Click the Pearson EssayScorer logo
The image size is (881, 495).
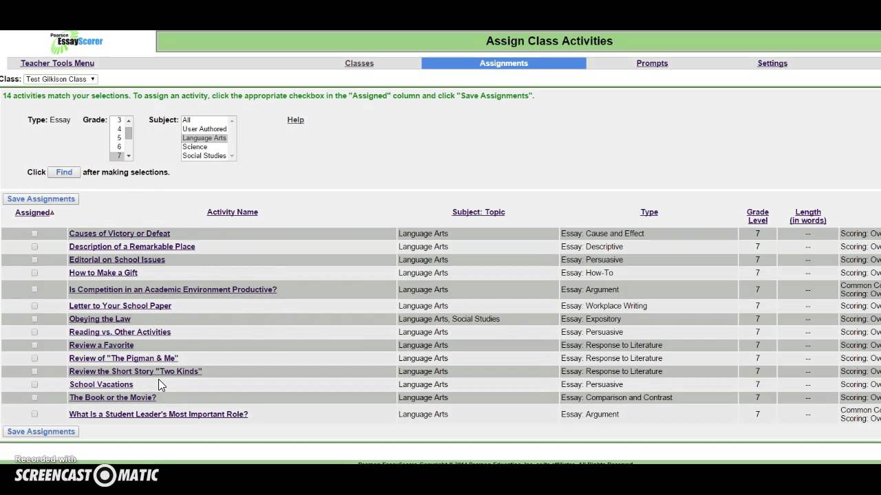[x=76, y=42]
